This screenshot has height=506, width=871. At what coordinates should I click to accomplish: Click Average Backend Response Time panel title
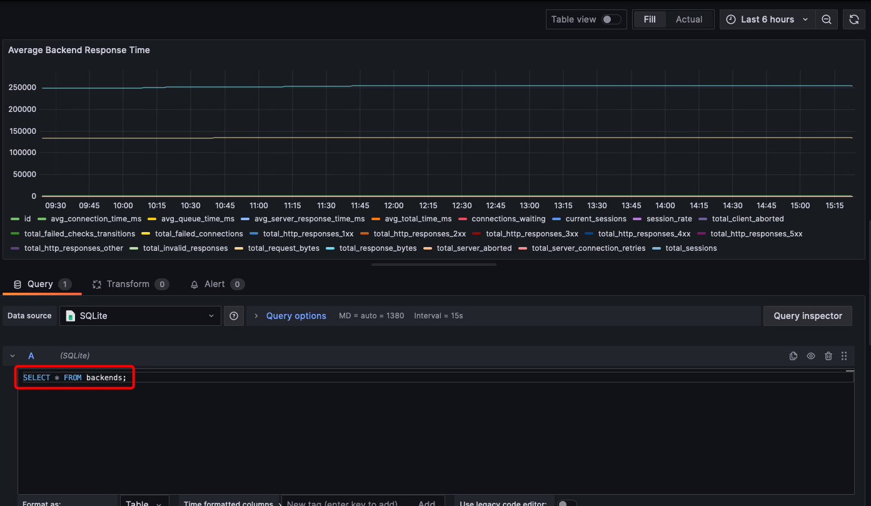click(x=79, y=50)
